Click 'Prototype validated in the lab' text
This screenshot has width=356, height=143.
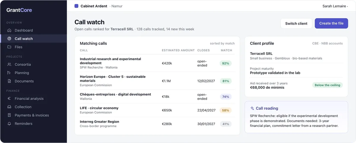point(275,73)
